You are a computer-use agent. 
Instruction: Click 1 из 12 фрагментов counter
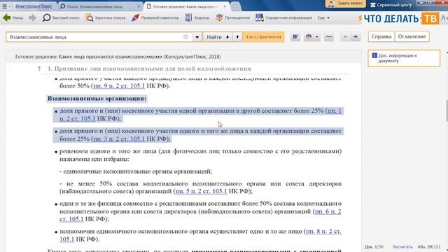pos(263,37)
